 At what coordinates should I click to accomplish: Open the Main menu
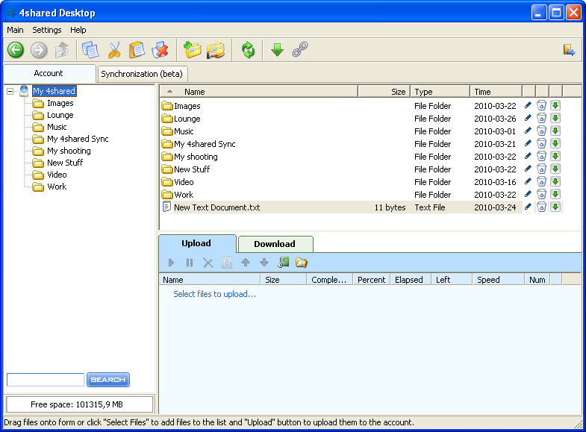coord(16,30)
